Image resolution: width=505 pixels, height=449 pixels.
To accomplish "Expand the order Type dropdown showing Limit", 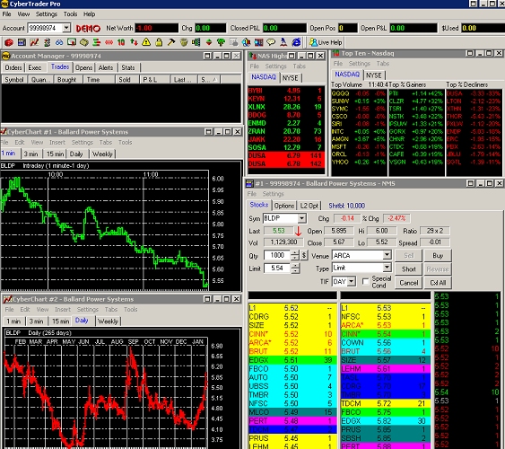I will pyautogui.click(x=387, y=268).
